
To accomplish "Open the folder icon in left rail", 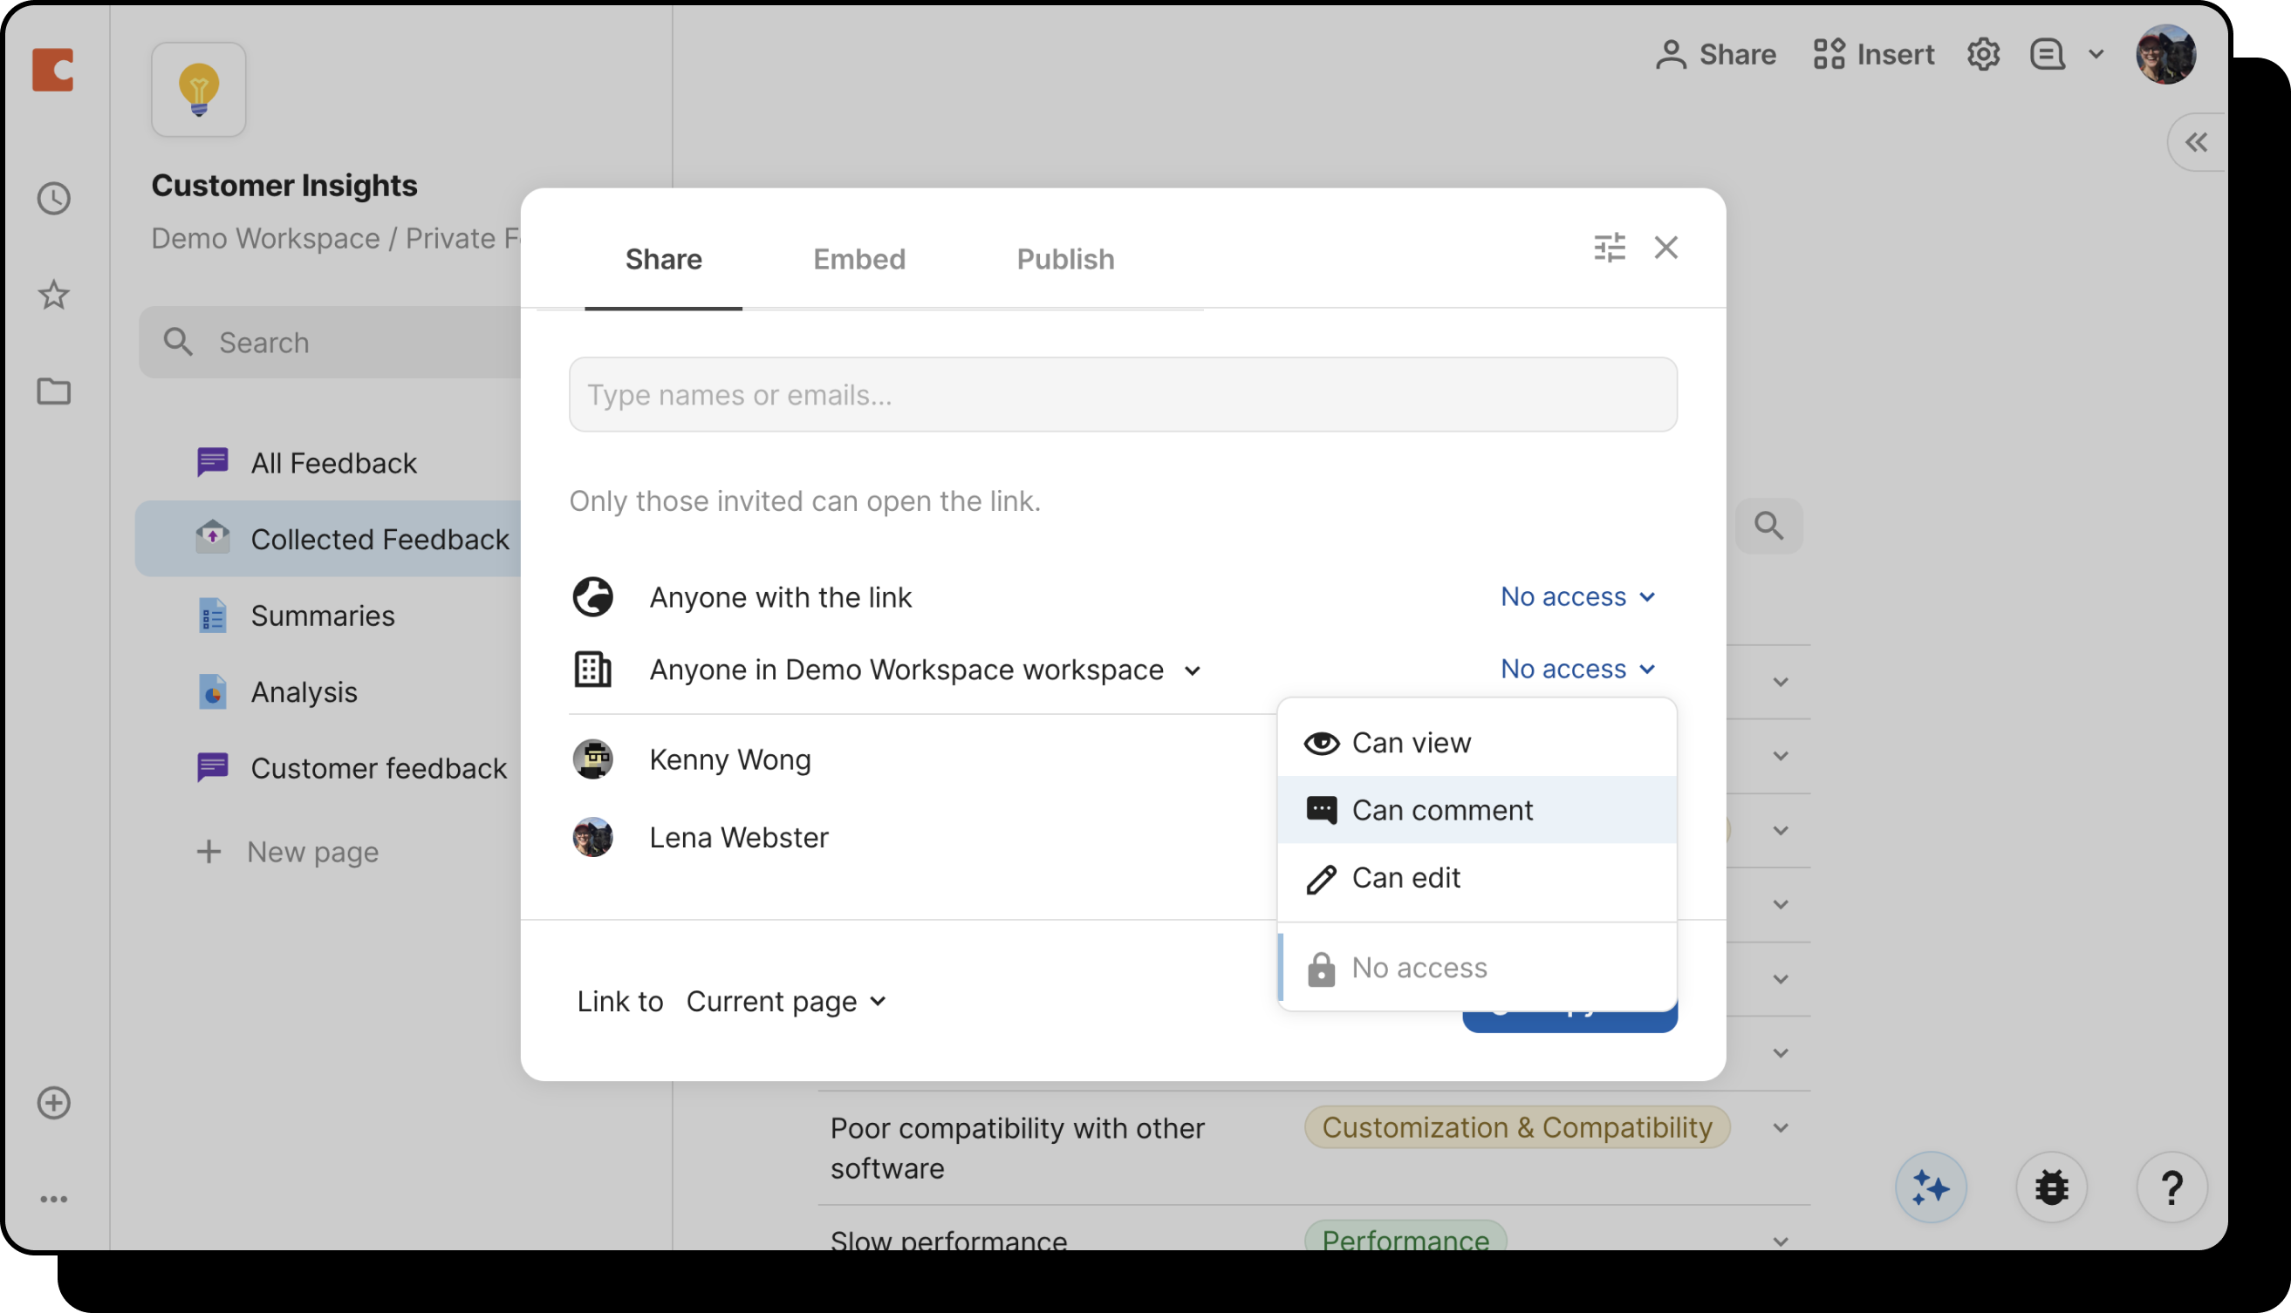I will click(54, 391).
